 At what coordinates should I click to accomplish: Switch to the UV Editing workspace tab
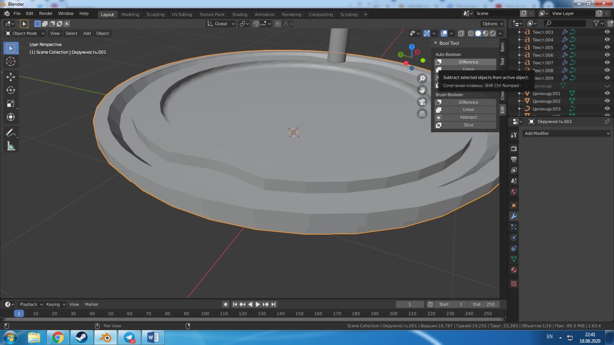tap(182, 14)
